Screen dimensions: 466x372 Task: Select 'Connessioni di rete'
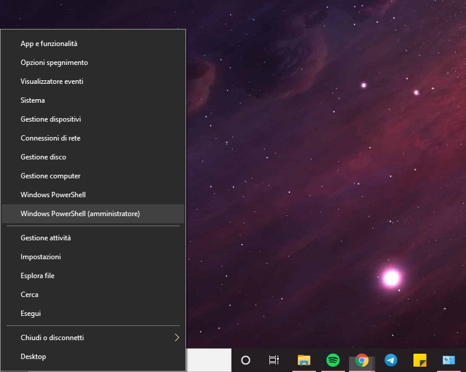click(x=50, y=138)
